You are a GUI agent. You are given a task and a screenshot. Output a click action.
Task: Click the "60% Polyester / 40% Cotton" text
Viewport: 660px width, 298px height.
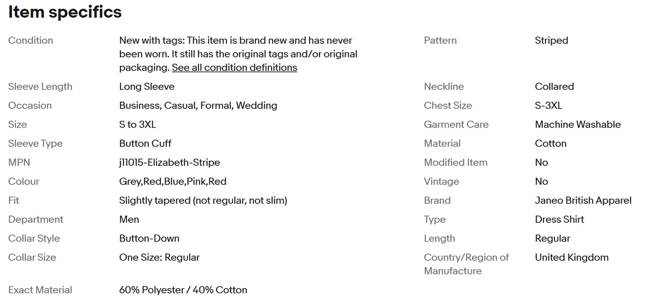(x=183, y=290)
